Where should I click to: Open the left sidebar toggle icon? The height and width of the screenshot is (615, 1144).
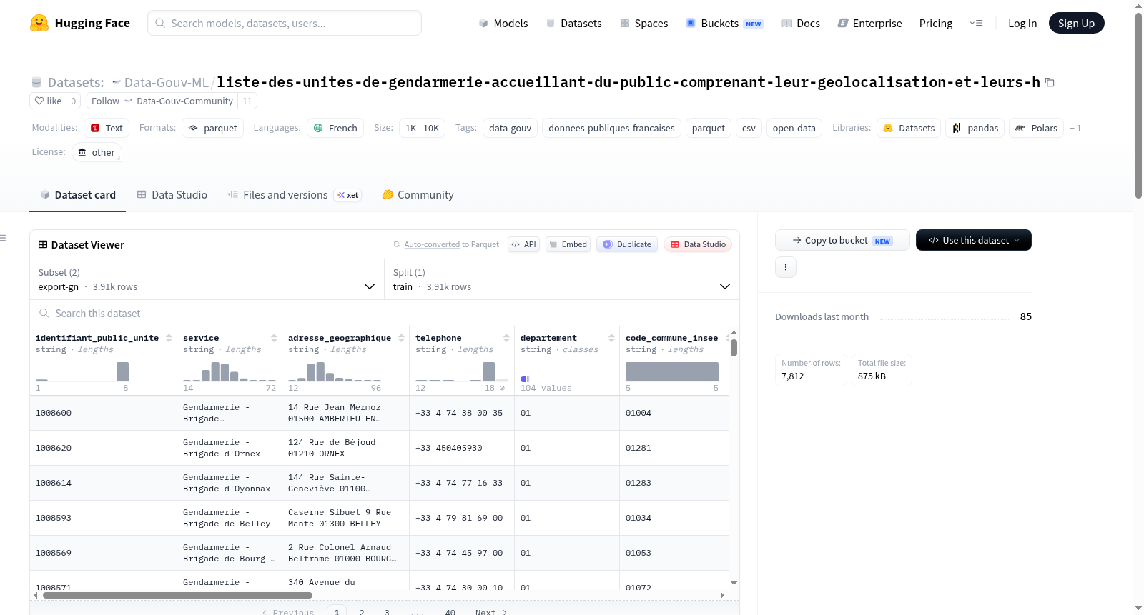click(x=4, y=238)
